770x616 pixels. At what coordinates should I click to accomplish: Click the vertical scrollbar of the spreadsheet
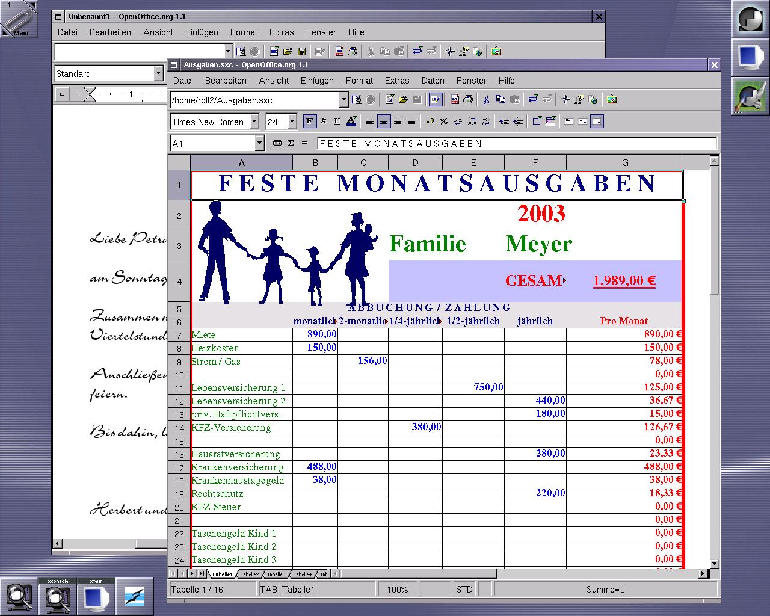pyautogui.click(x=714, y=361)
